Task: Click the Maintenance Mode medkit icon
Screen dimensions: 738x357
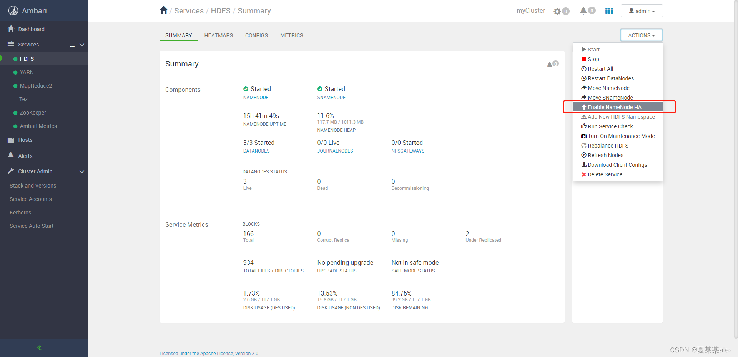Action: coord(584,136)
